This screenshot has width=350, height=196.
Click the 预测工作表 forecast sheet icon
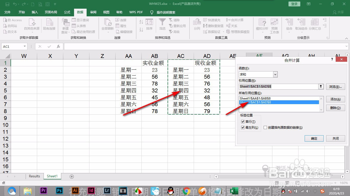[x=274, y=26]
